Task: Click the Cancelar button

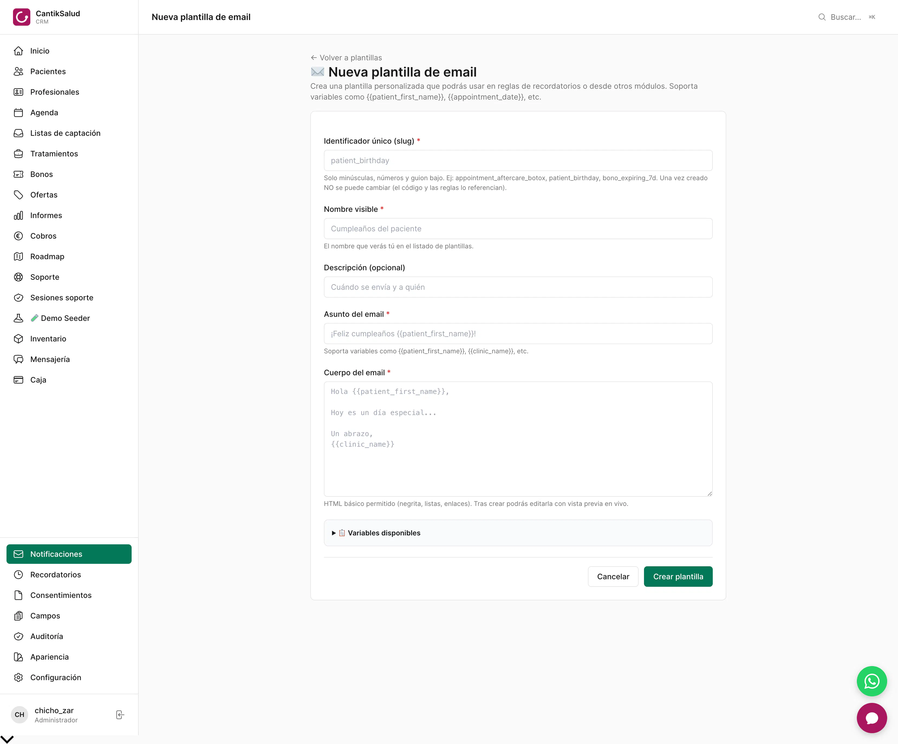Action: click(613, 577)
